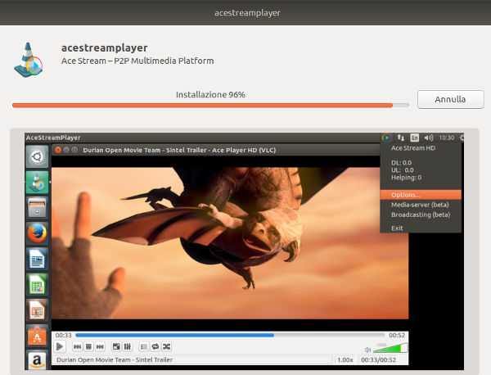491x375 pixels.
Task: Click the Sintel trailer video frame
Action: click(230, 243)
